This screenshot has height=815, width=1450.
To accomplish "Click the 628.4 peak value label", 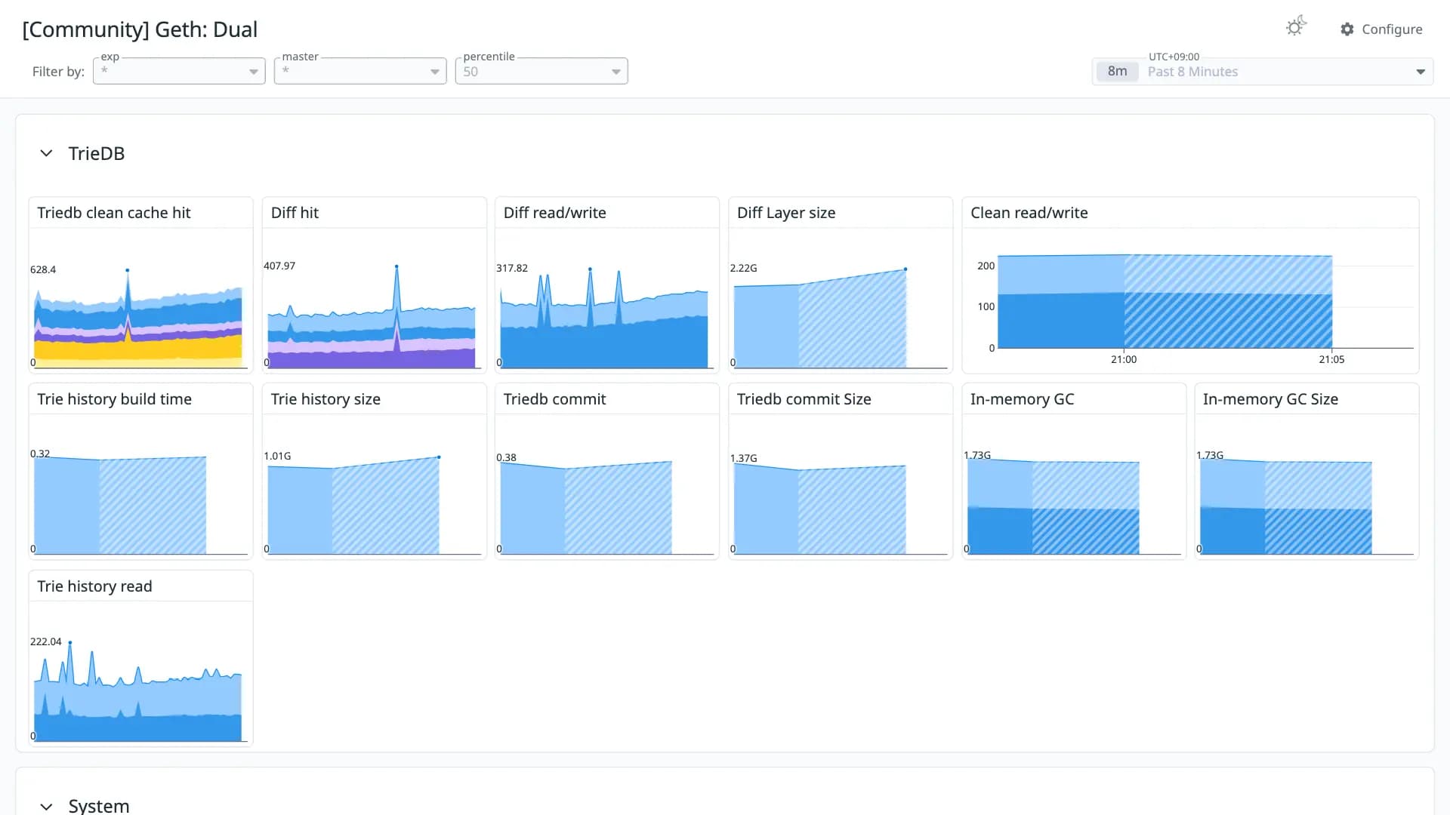I will point(43,269).
